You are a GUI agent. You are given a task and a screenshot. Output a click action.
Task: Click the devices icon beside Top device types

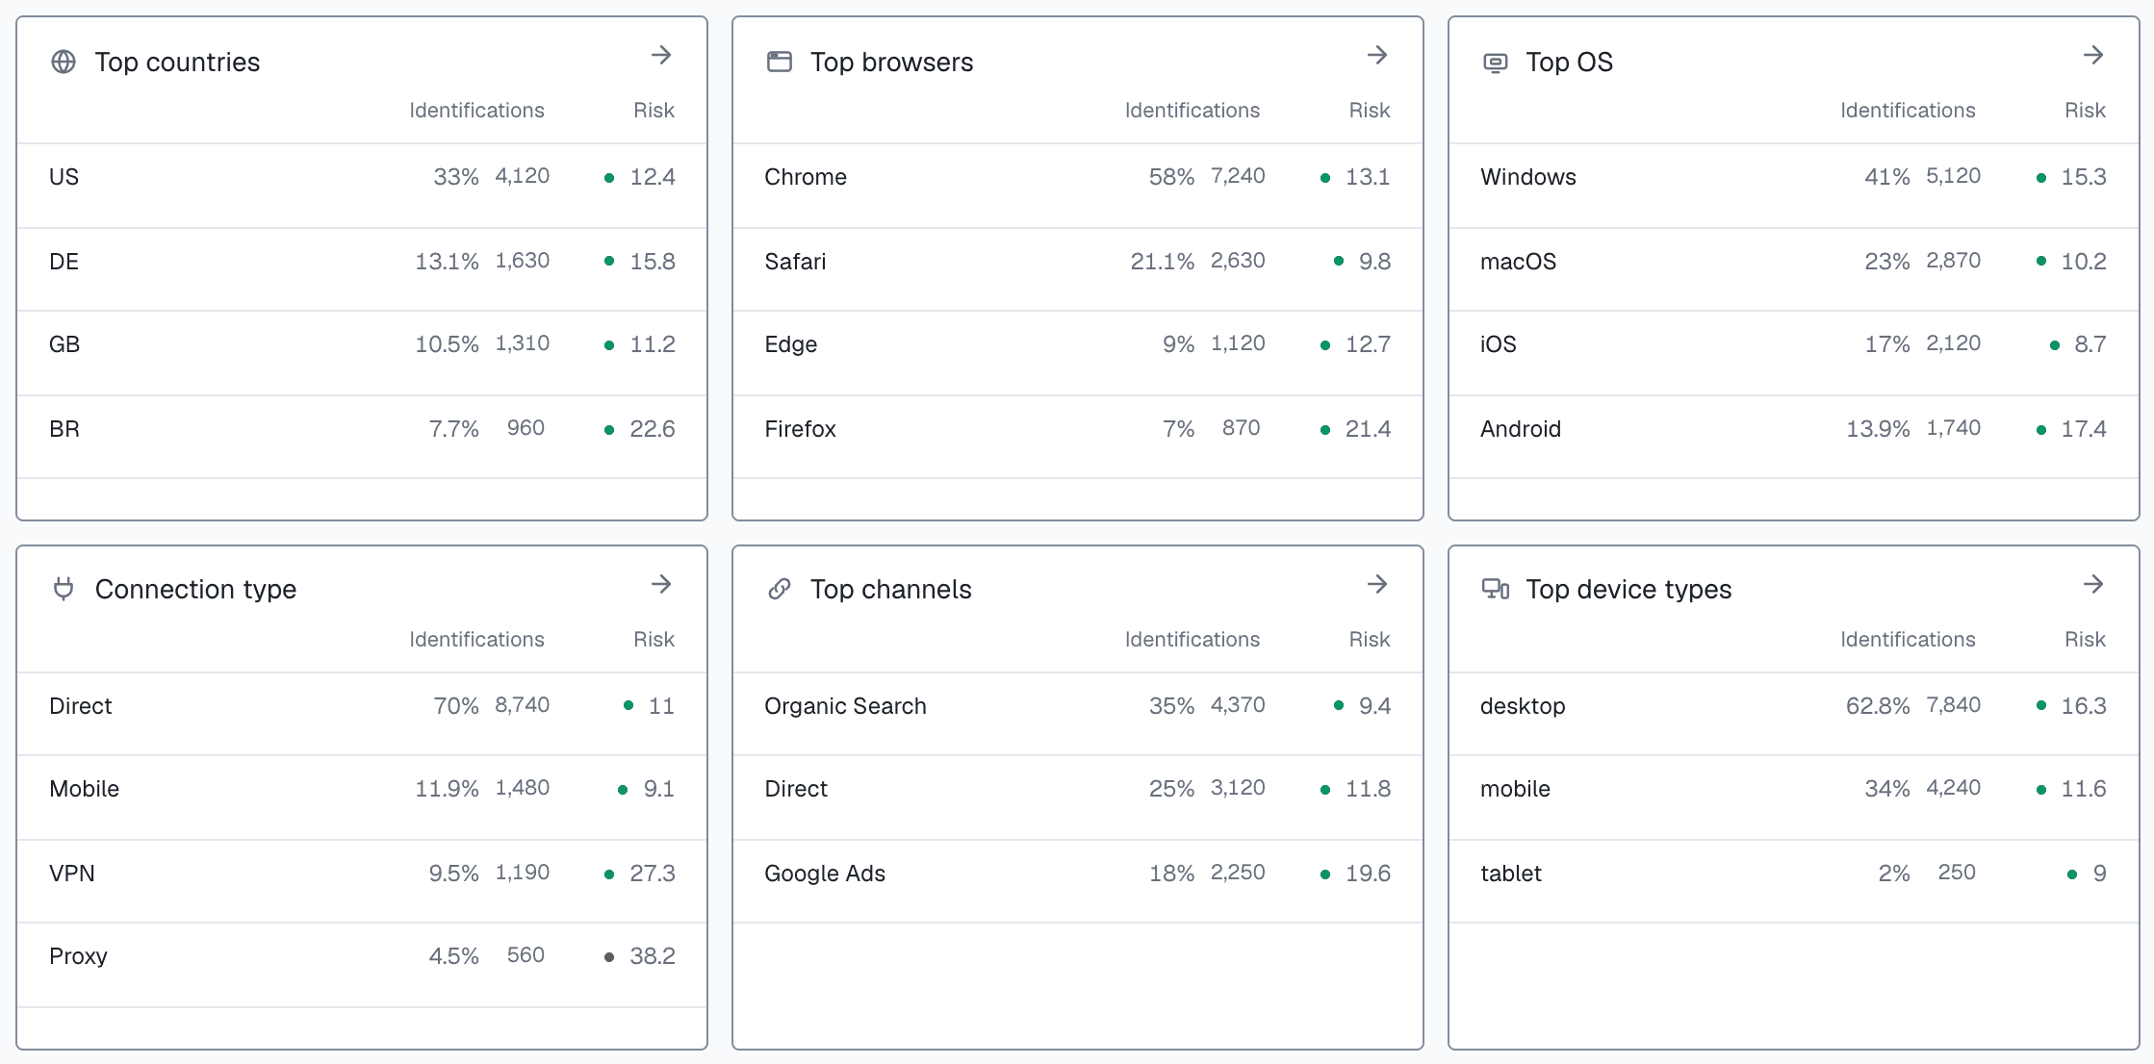pyautogui.click(x=1495, y=589)
